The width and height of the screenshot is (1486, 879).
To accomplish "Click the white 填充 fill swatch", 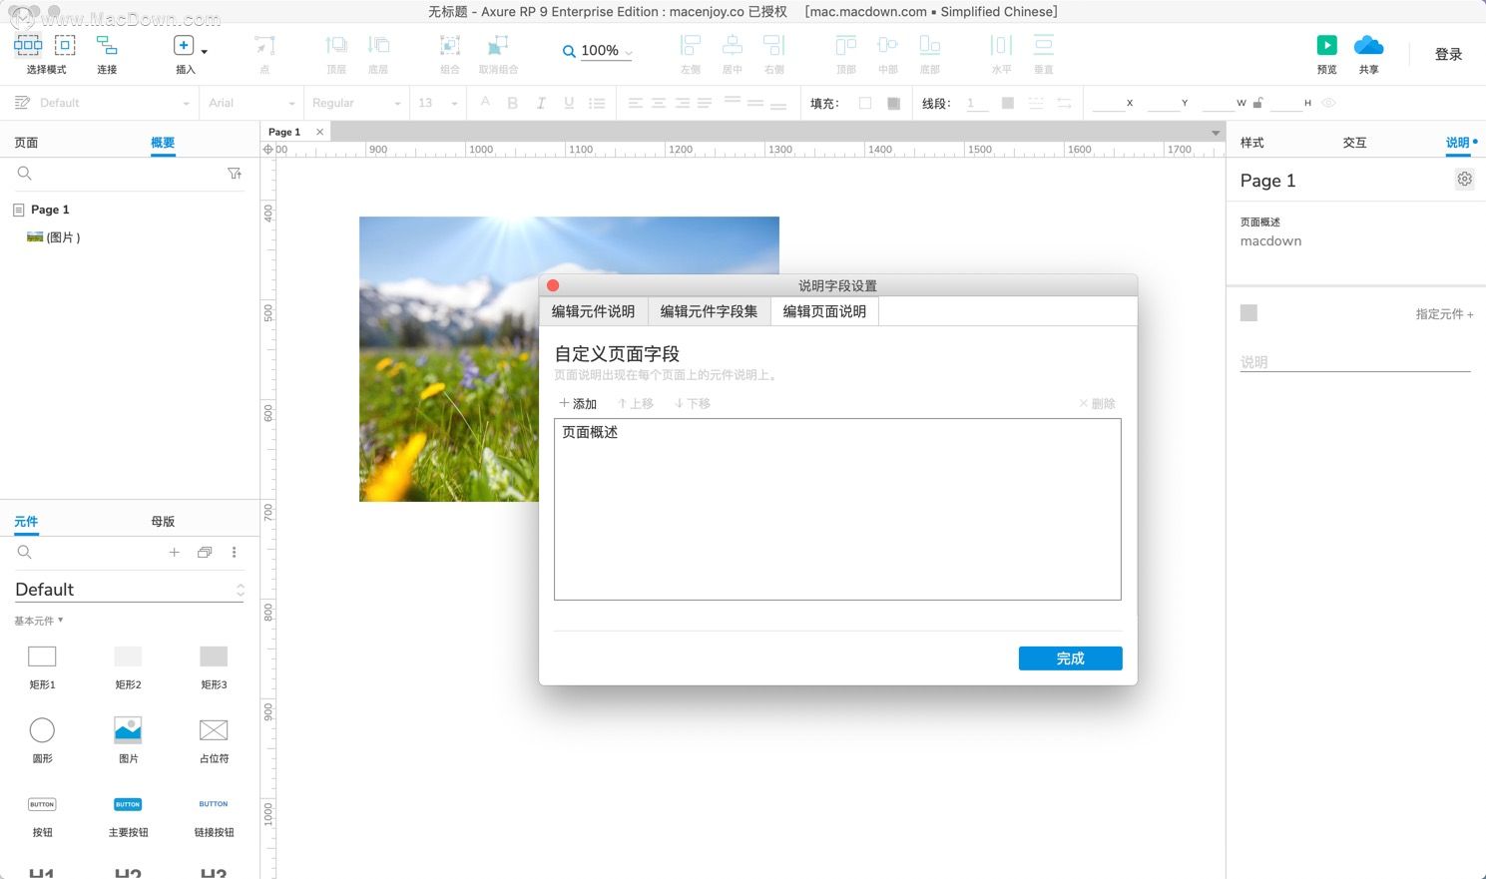I will point(865,103).
